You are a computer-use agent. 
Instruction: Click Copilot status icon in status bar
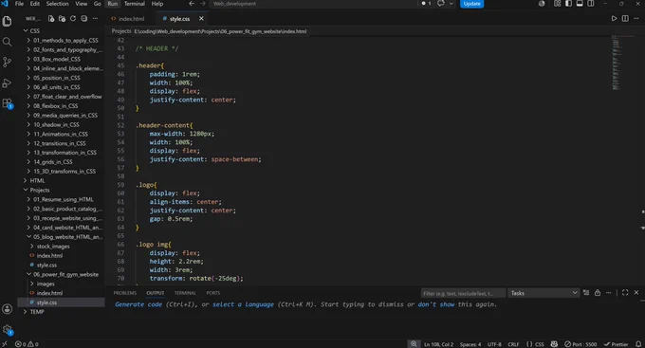tap(554, 344)
